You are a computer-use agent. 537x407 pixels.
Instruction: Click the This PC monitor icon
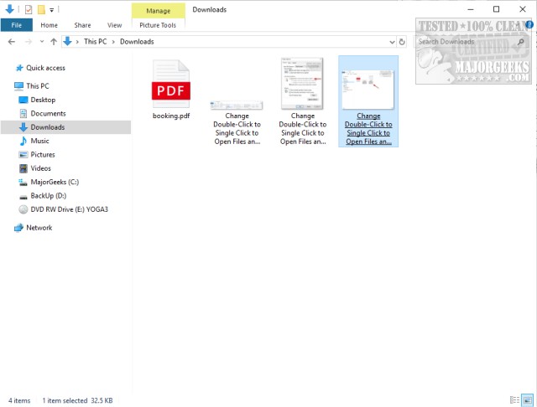tap(18, 85)
